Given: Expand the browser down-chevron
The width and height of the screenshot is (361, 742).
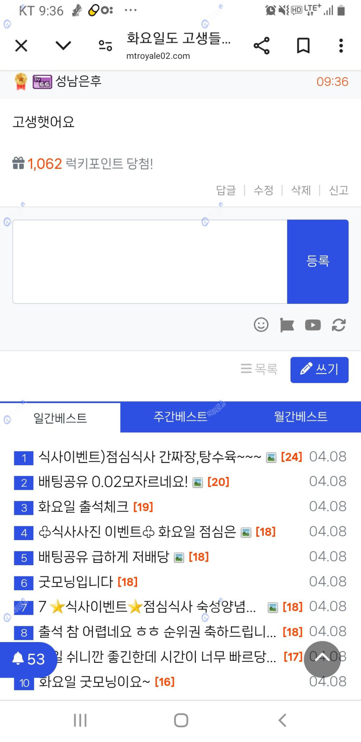Looking at the screenshot, I should point(63,45).
